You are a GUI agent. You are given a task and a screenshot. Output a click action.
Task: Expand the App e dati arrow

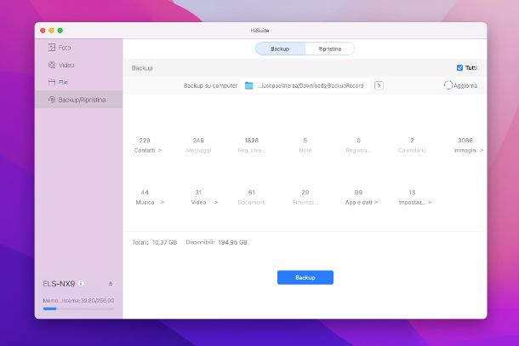click(x=376, y=202)
